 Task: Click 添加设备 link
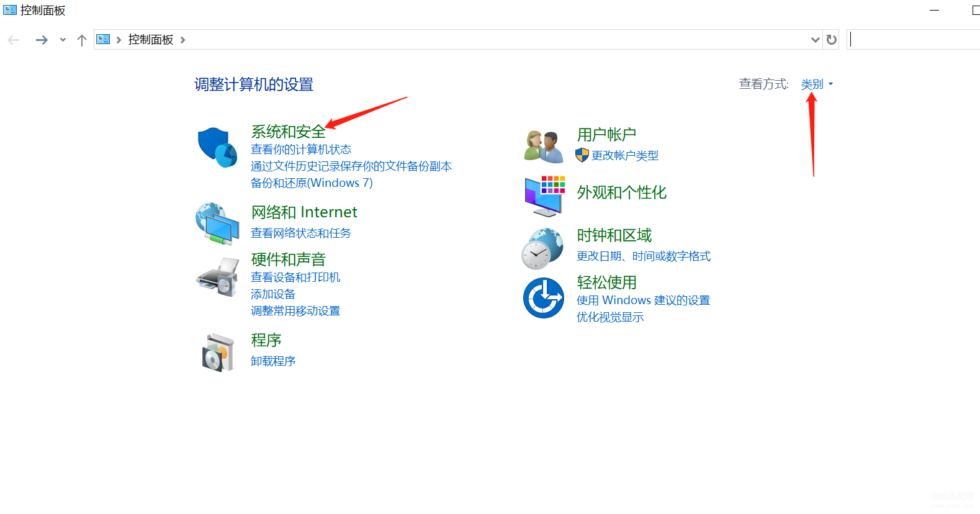[273, 294]
